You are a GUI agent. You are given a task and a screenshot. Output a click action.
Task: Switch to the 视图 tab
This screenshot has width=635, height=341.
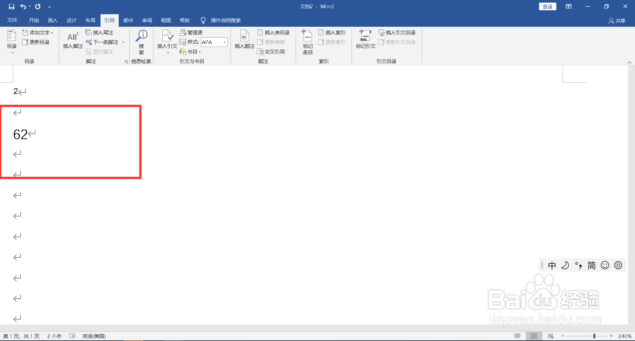point(166,20)
